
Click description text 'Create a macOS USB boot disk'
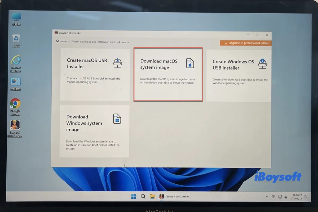tap(93, 80)
